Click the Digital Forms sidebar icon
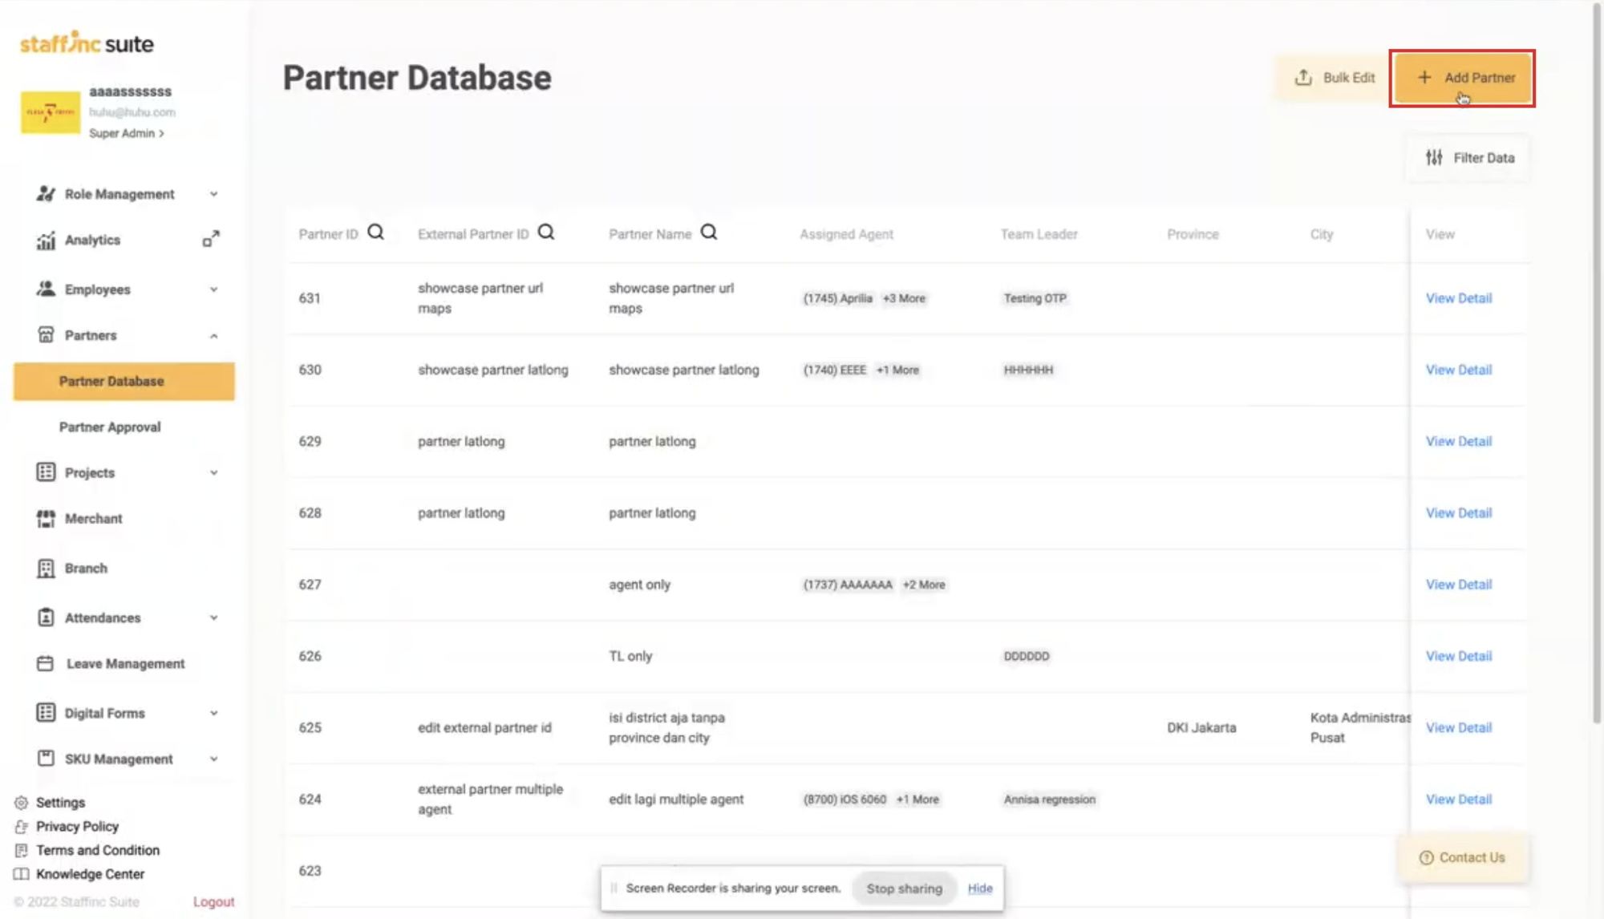The image size is (1604, 919). tap(46, 712)
